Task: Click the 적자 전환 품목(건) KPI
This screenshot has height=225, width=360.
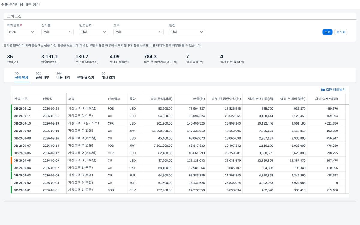Action: [232, 59]
